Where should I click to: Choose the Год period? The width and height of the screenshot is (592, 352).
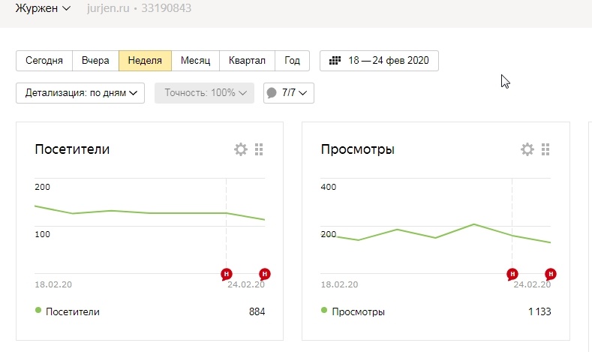pyautogui.click(x=293, y=61)
